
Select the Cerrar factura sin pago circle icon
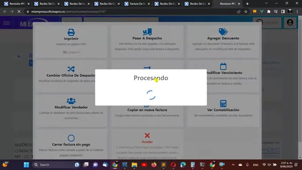point(71,138)
